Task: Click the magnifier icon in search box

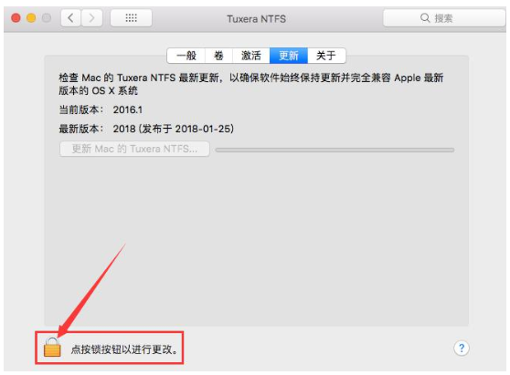Action: (425, 17)
